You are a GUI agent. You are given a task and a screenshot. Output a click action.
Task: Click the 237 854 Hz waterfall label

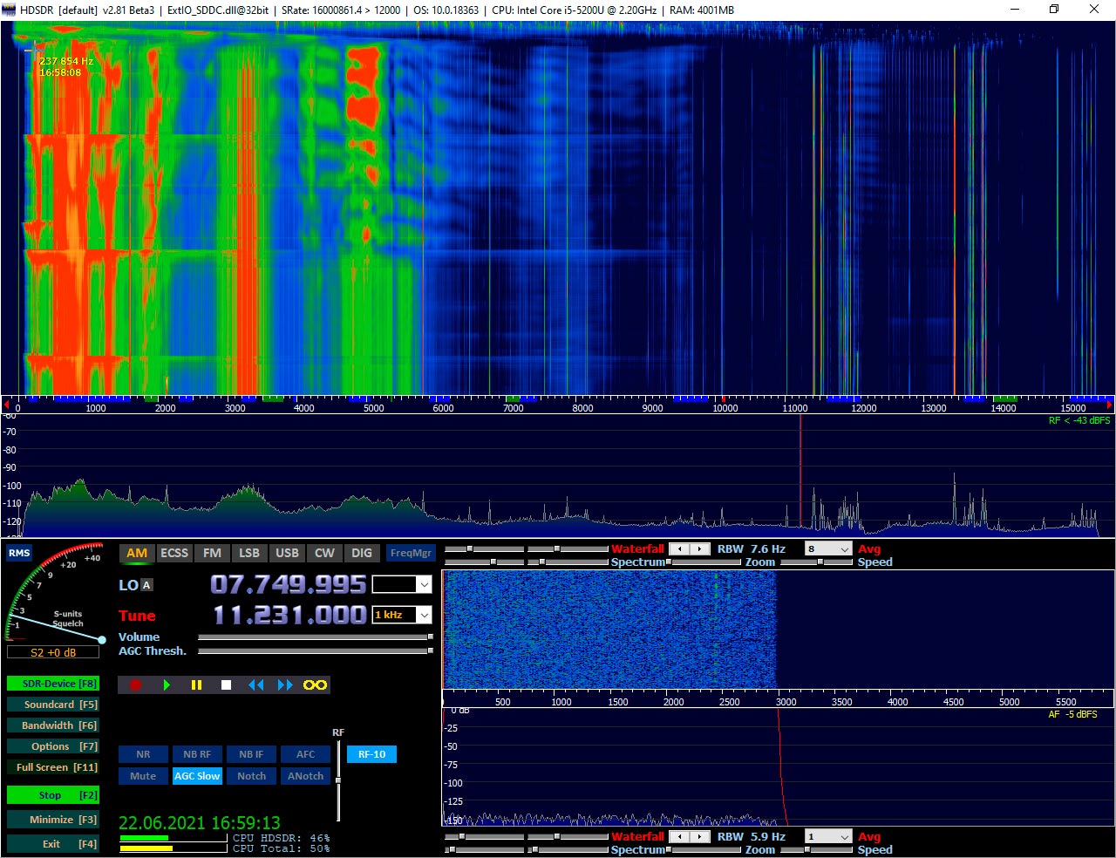(65, 61)
